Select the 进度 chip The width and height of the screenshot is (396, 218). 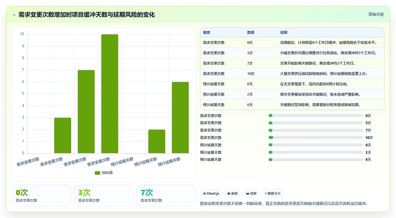pos(251,193)
